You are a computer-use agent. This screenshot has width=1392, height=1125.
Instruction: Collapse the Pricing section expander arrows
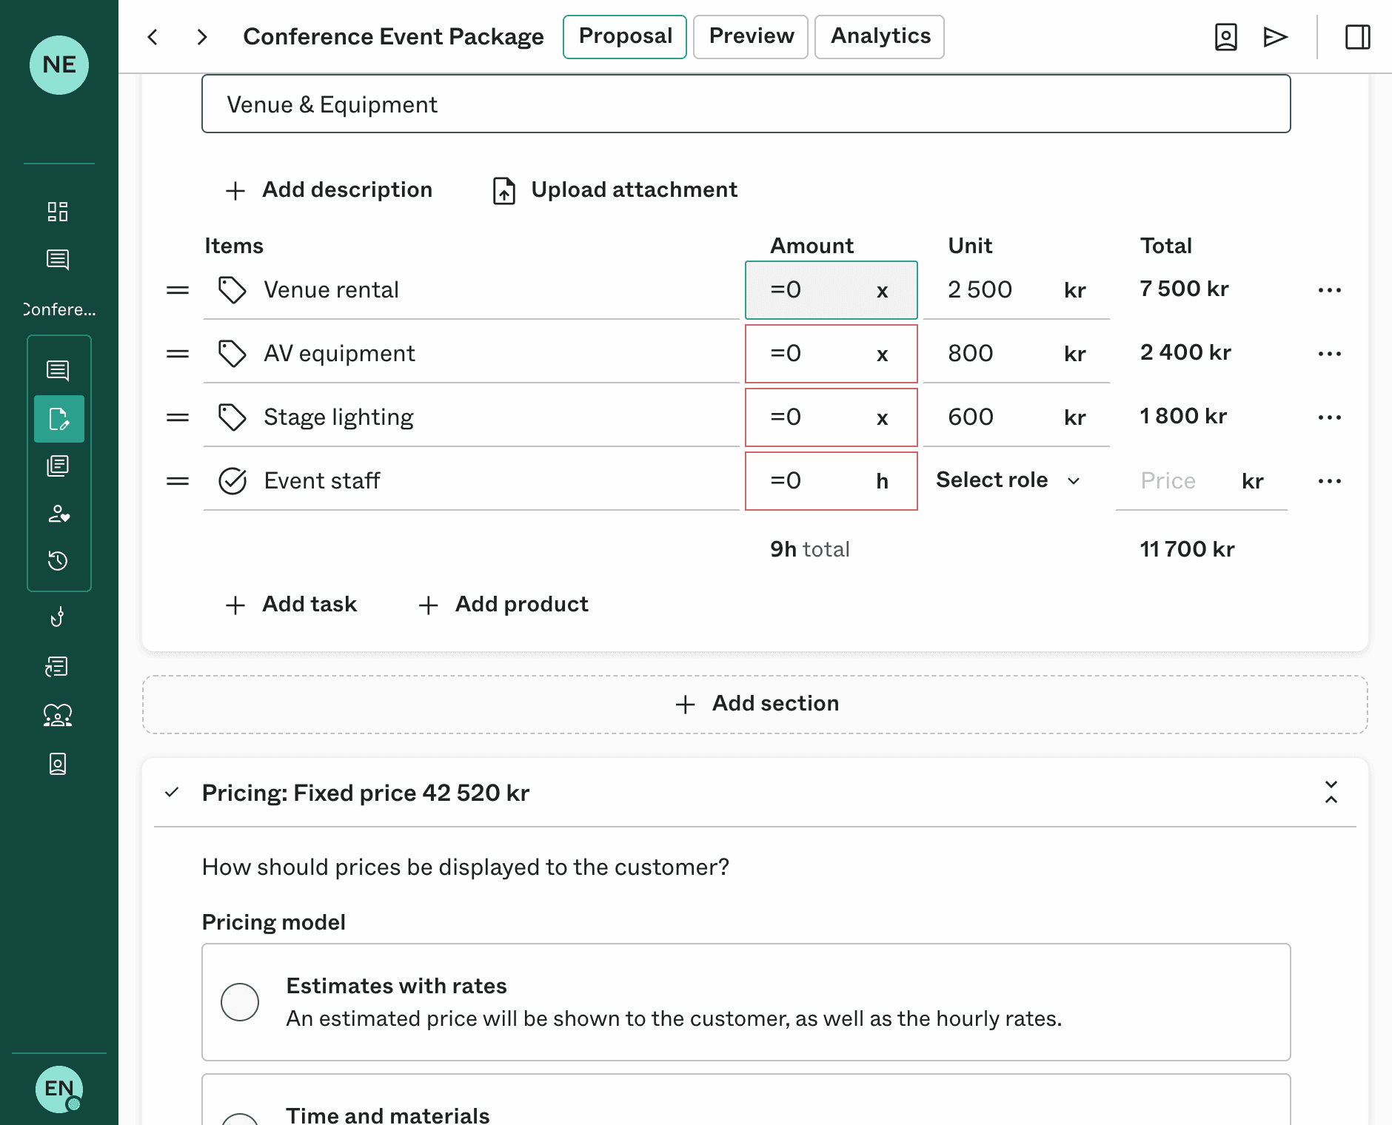point(1331,792)
